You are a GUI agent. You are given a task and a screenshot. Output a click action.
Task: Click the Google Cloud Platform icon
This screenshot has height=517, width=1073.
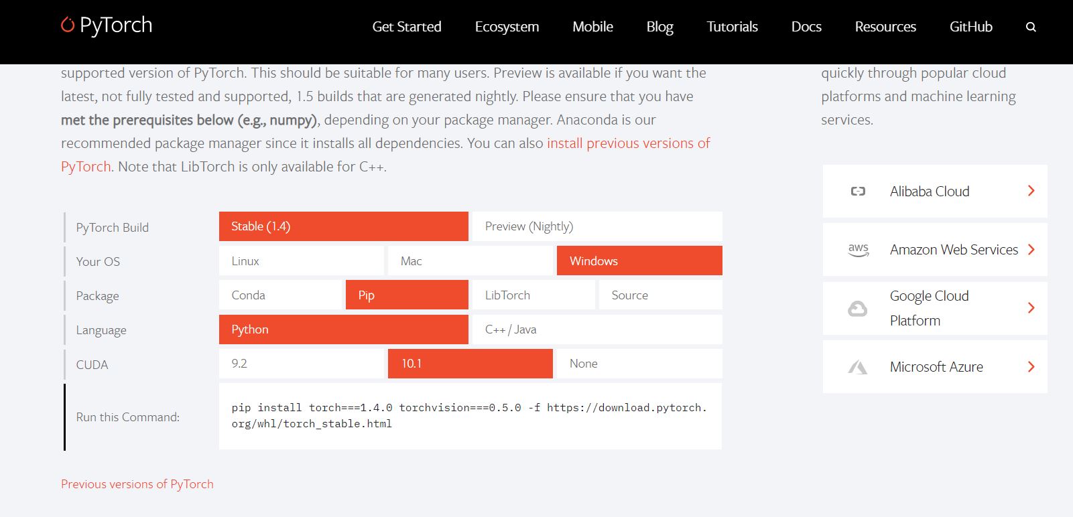pyautogui.click(x=858, y=308)
